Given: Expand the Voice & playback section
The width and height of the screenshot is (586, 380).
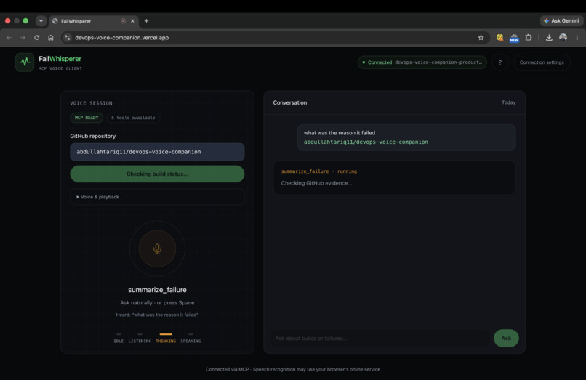Looking at the screenshot, I should point(157,197).
